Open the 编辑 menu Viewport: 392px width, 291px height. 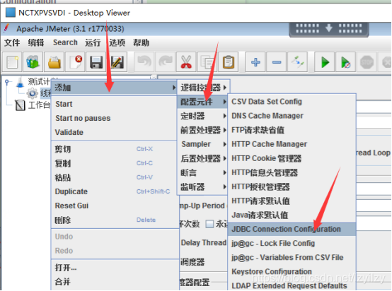coord(36,42)
